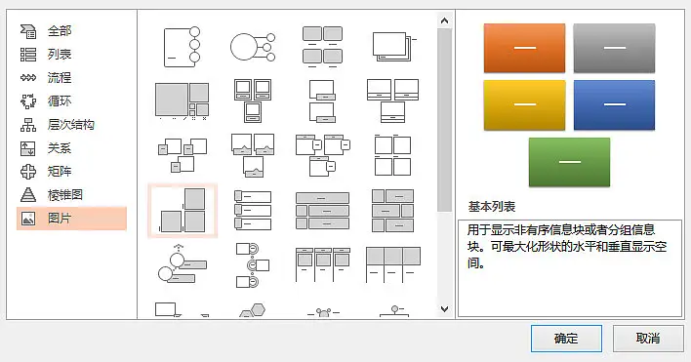Click the 取消 cancel button

pos(648,339)
